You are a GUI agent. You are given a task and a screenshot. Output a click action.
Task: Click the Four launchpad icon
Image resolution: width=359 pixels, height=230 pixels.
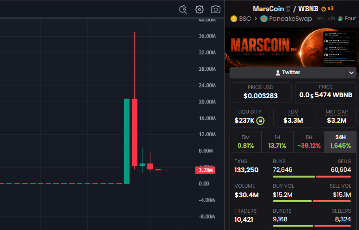(x=340, y=19)
